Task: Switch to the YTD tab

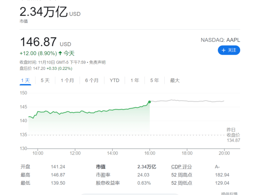Action: tap(115, 81)
